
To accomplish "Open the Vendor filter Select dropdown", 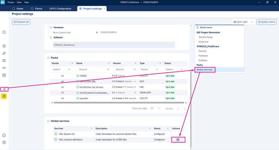I will click(x=62, y=69).
